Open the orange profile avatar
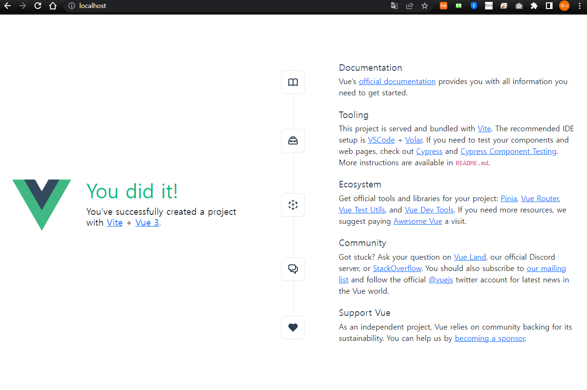Image resolution: width=587 pixels, height=390 pixels. click(564, 6)
